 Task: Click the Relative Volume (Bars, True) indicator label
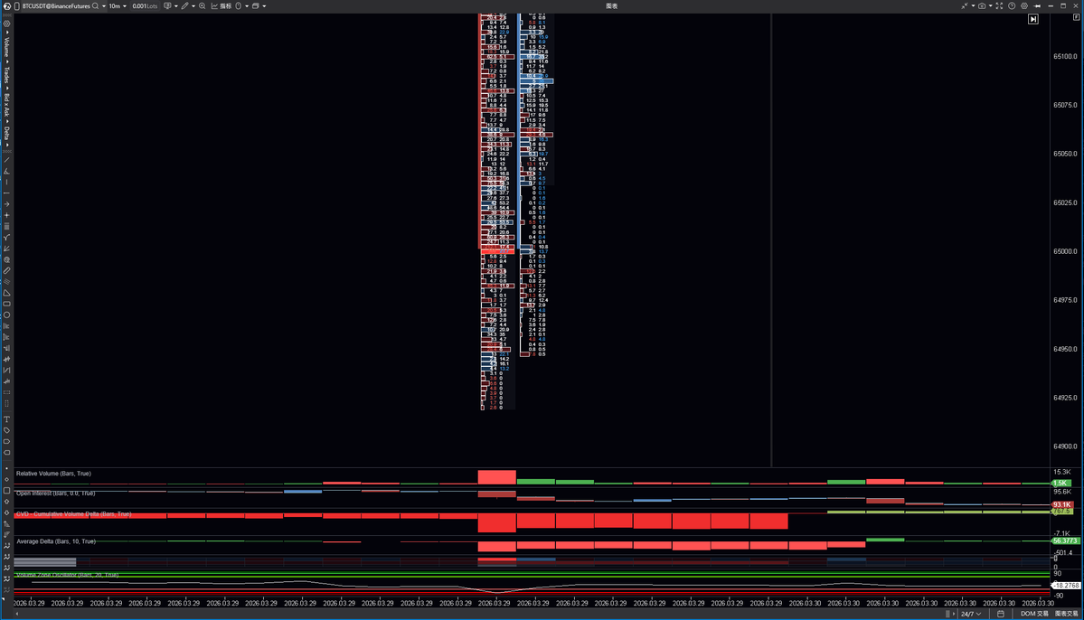[x=53, y=474]
